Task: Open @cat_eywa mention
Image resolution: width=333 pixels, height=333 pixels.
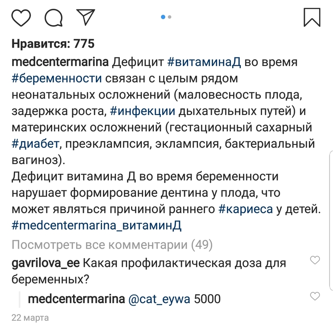Action: (160, 299)
